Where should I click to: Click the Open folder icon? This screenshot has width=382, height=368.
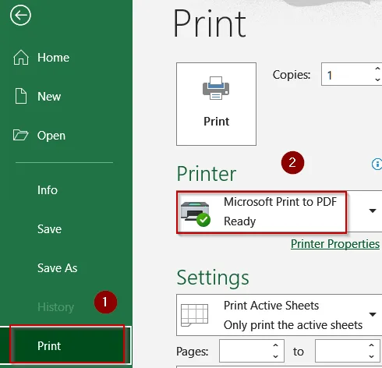click(x=20, y=135)
